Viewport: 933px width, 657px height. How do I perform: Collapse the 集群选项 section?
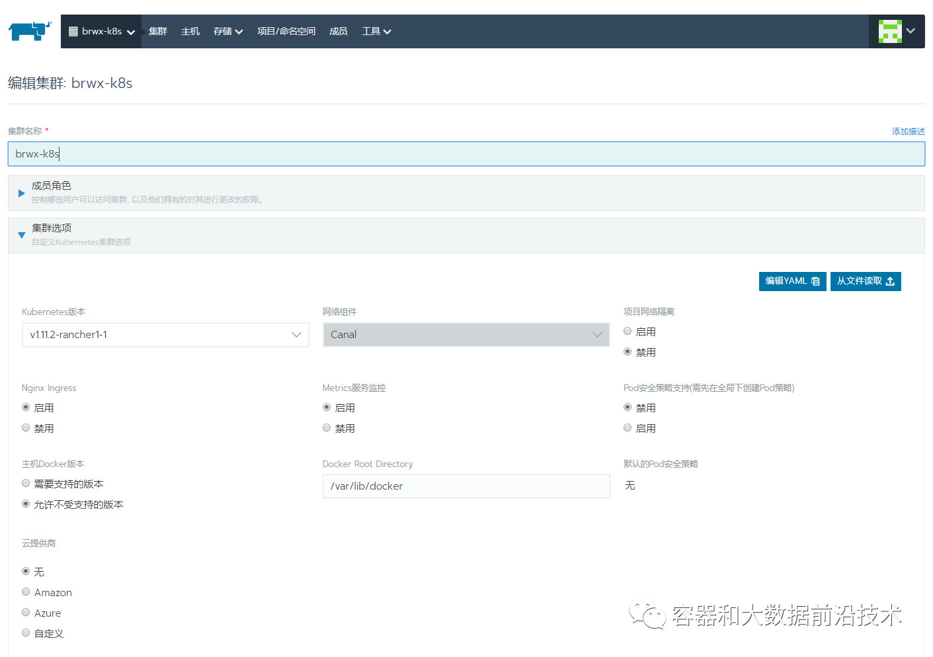tap(466, 235)
